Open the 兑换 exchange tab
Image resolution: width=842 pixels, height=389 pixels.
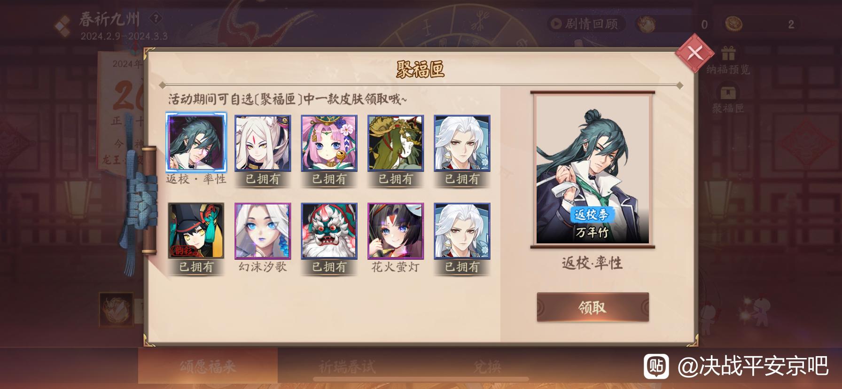point(487,366)
